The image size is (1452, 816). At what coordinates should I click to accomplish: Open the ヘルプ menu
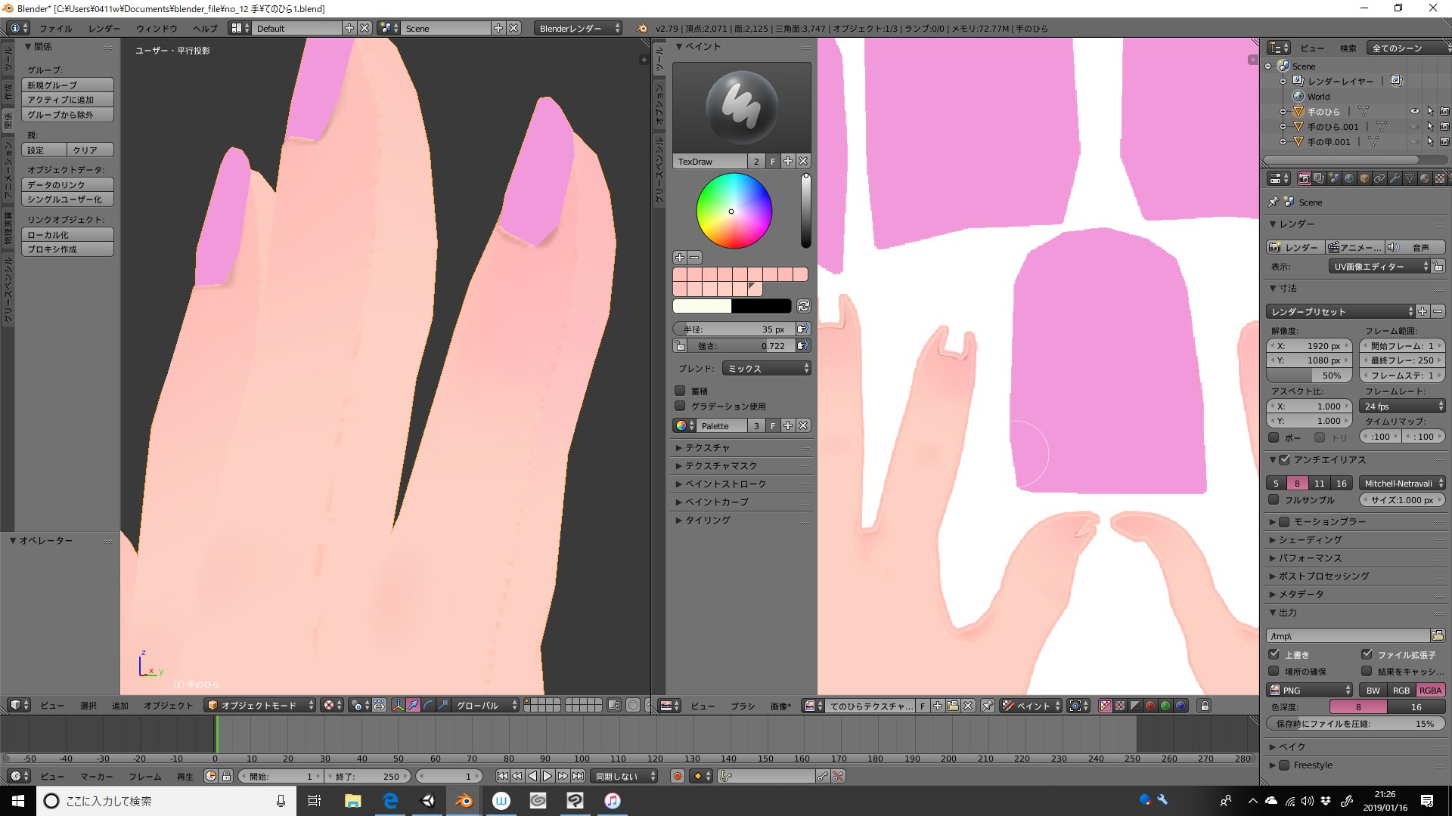click(205, 28)
